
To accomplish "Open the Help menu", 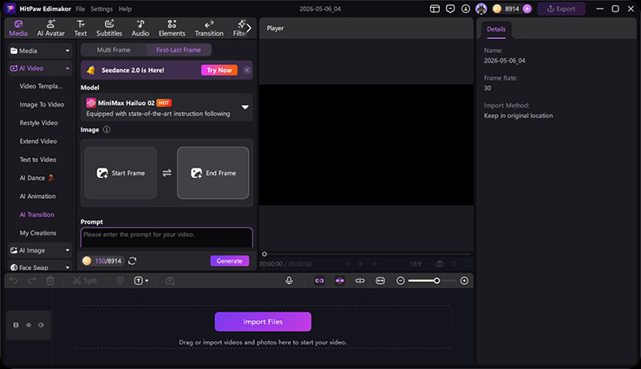I will [125, 9].
